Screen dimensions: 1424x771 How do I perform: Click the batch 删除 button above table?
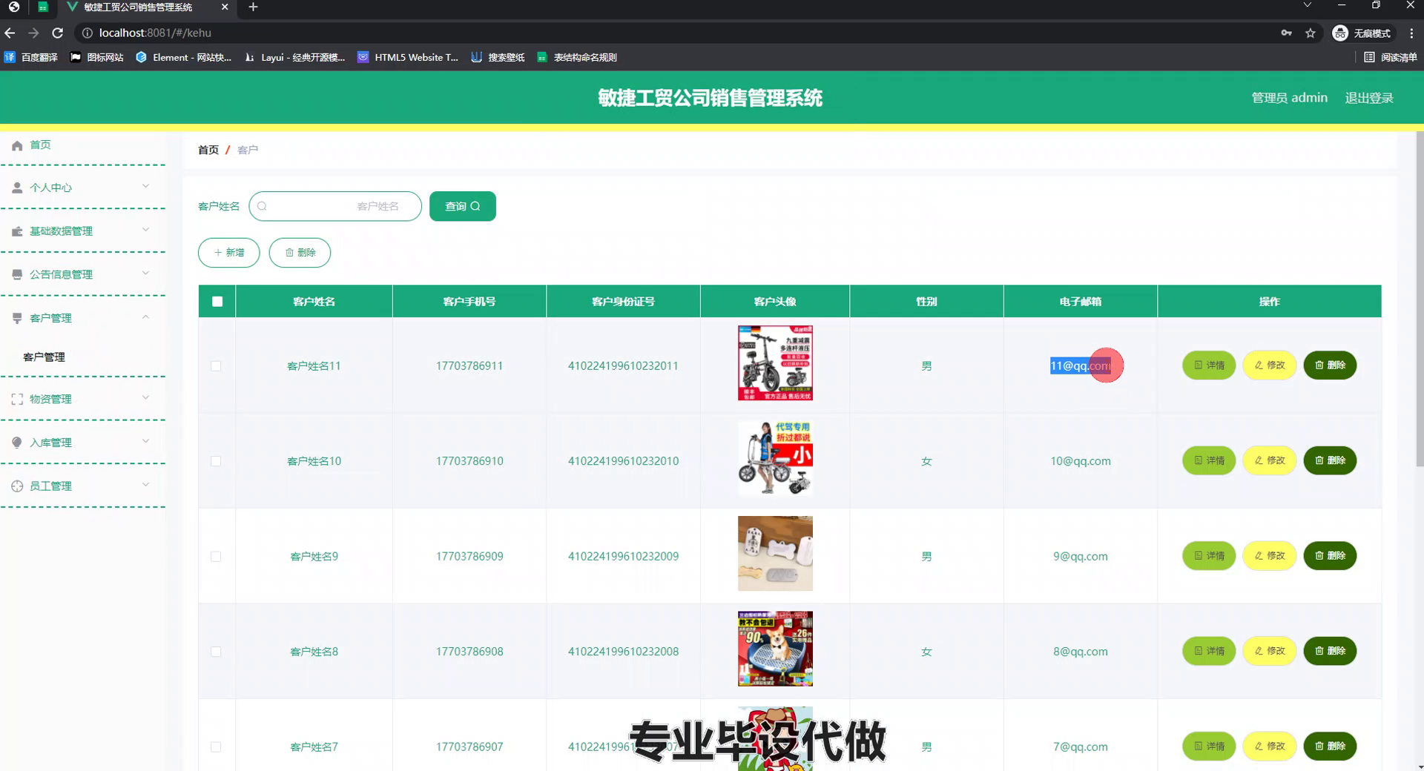[x=300, y=253]
